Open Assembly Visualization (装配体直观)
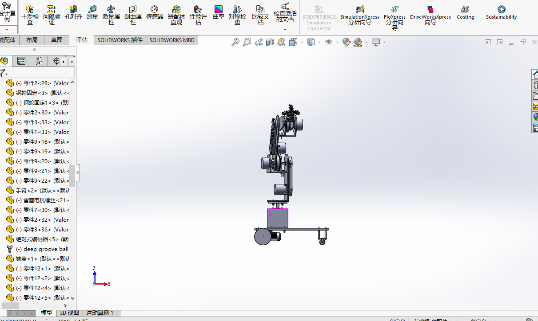This screenshot has width=538, height=321. pos(176,15)
